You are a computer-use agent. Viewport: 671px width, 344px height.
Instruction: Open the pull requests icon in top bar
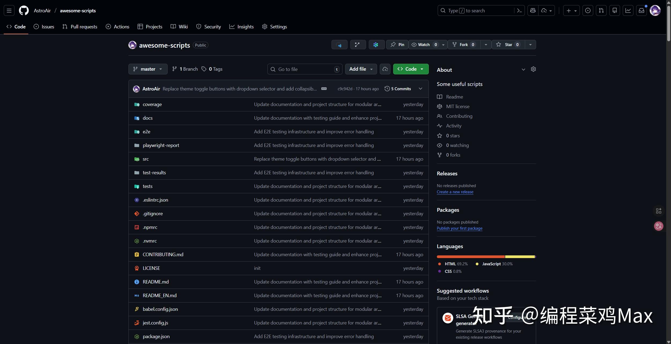(601, 10)
